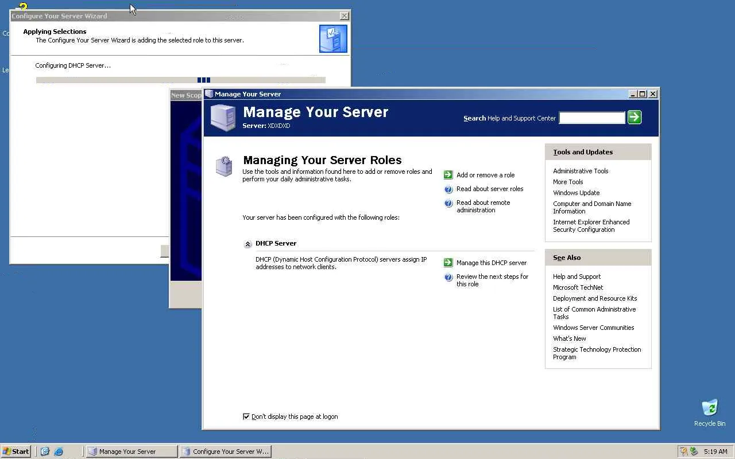
Task: Open Administrative Tools link
Action: pyautogui.click(x=581, y=171)
